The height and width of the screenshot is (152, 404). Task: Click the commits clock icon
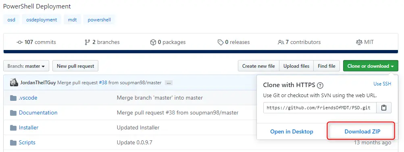[x=20, y=42]
